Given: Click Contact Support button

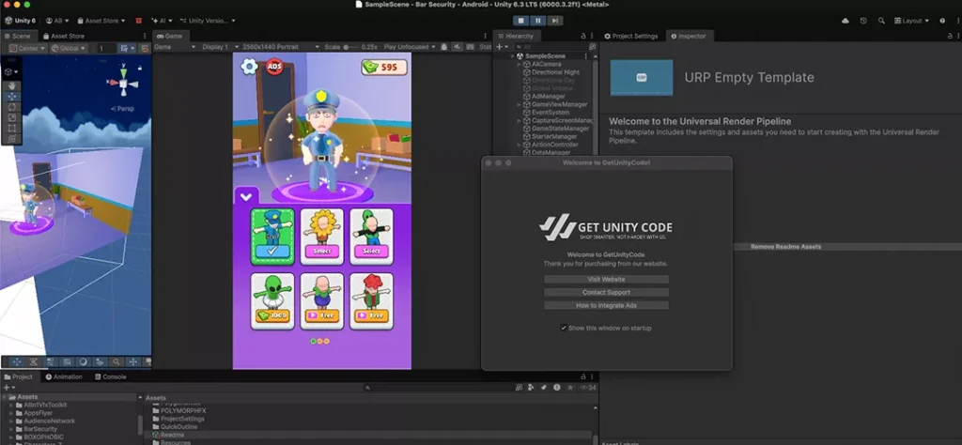Looking at the screenshot, I should point(606,292).
